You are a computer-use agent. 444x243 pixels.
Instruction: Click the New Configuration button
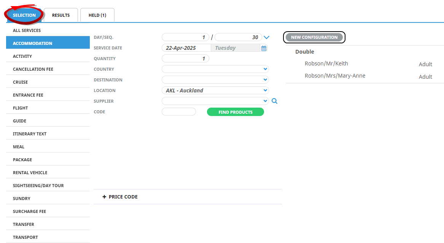point(314,37)
